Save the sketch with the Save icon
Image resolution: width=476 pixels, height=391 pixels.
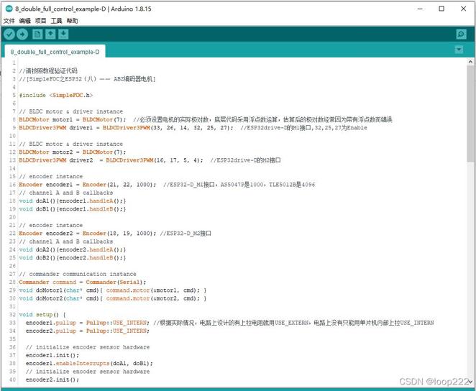(x=63, y=34)
